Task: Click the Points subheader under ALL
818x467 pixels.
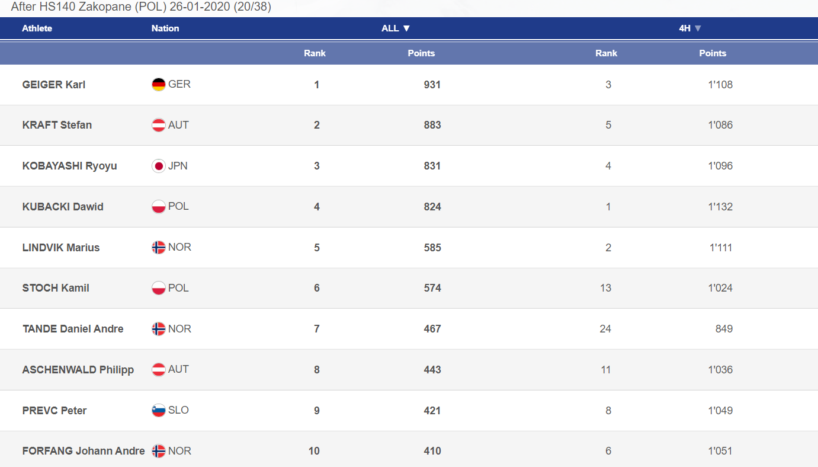Action: point(421,53)
